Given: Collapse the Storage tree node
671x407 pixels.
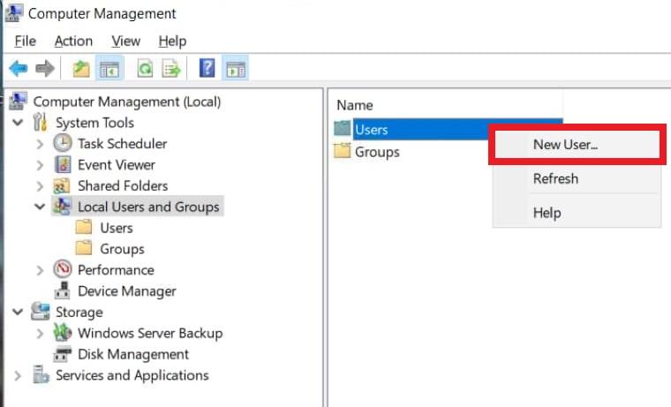Looking at the screenshot, I should (x=19, y=312).
